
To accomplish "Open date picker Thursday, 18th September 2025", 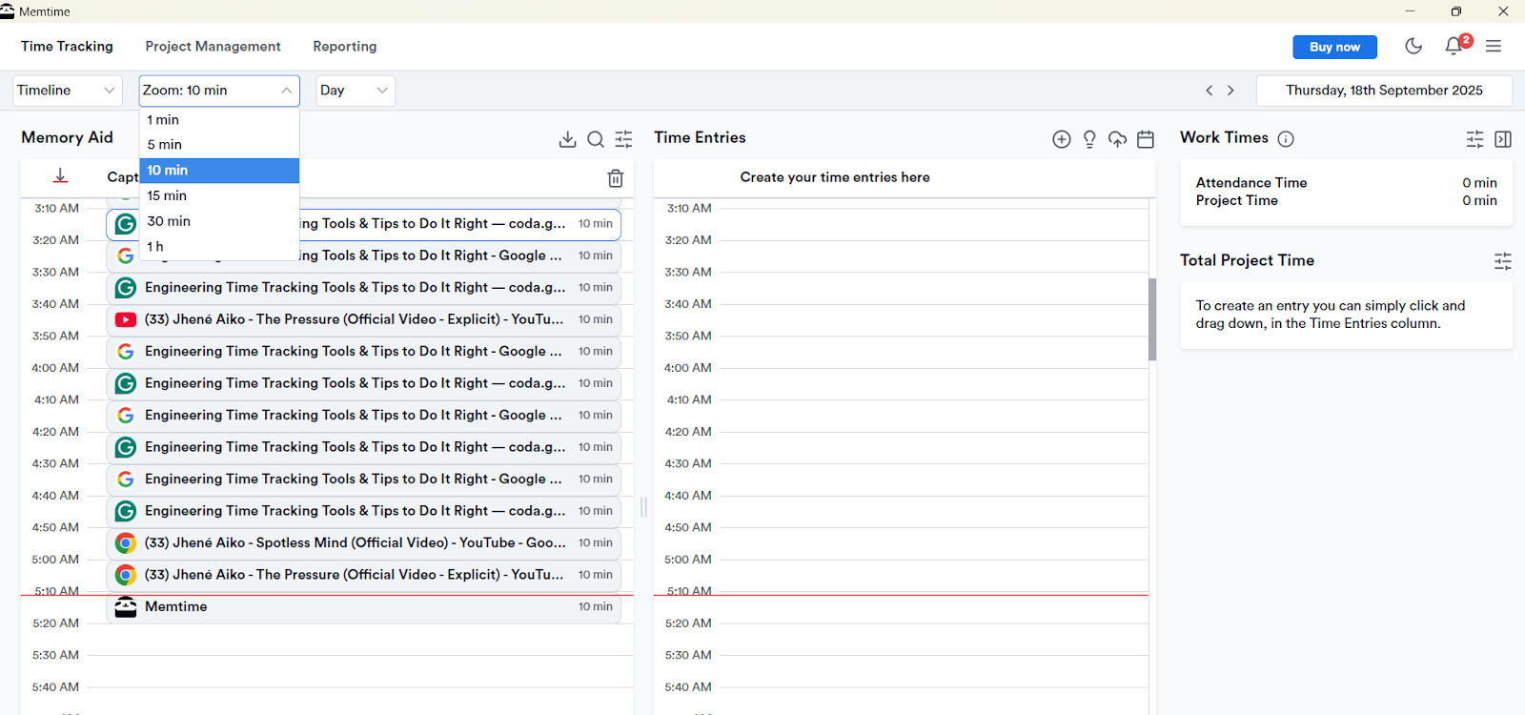I will (1384, 91).
